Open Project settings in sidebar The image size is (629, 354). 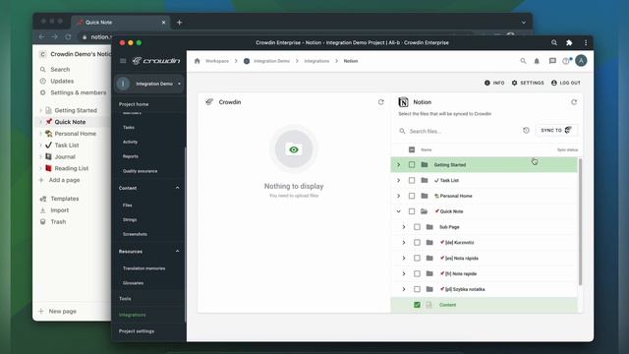(137, 331)
